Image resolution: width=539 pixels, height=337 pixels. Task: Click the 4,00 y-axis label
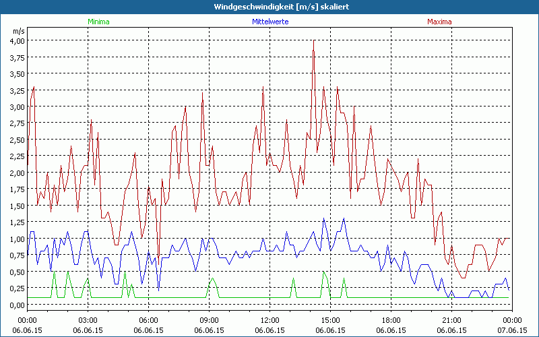[17, 40]
